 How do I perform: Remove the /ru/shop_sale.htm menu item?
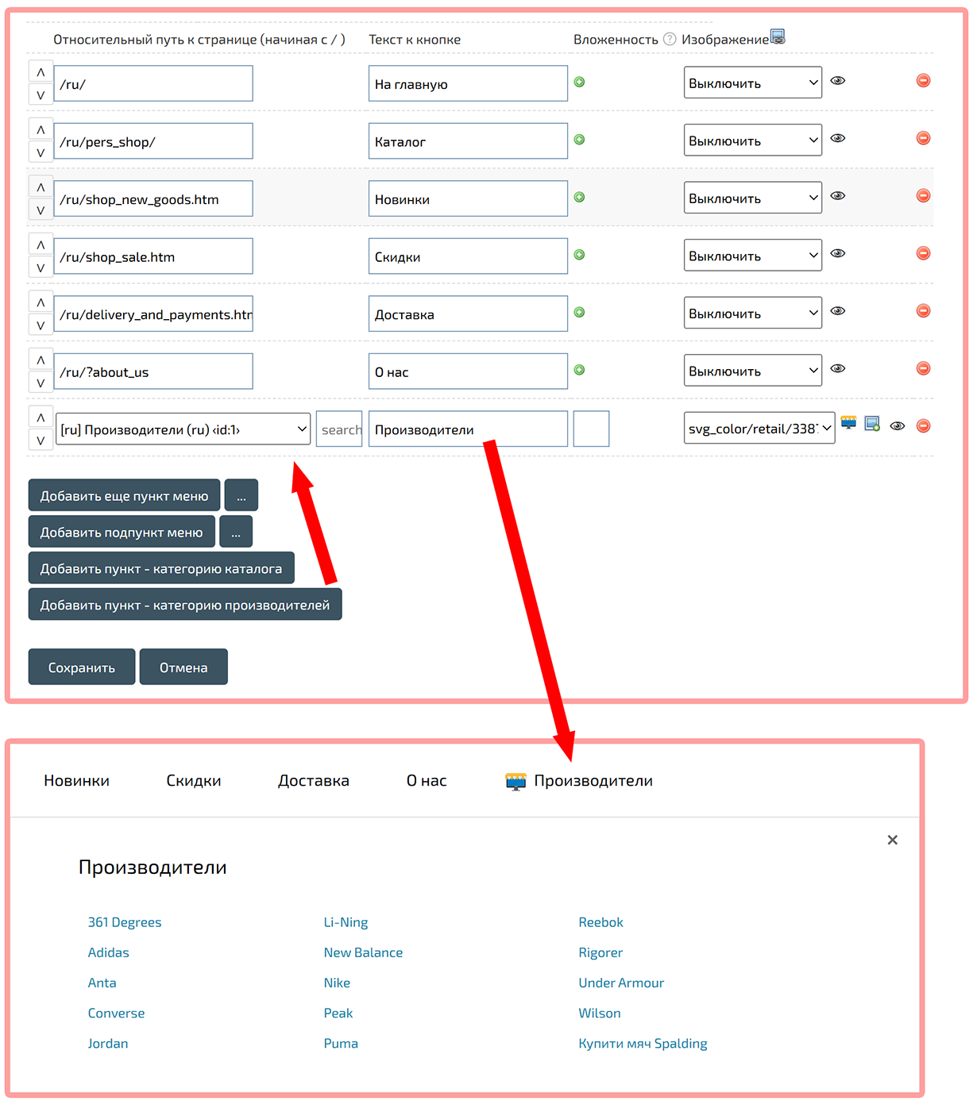(x=923, y=253)
